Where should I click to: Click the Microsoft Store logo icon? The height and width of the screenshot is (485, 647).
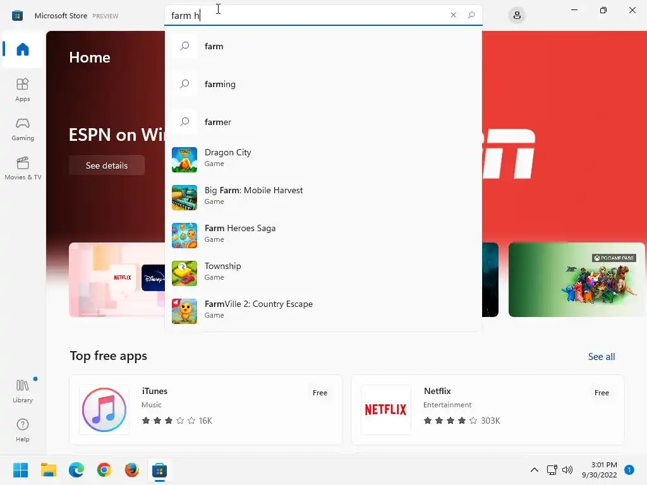[17, 16]
